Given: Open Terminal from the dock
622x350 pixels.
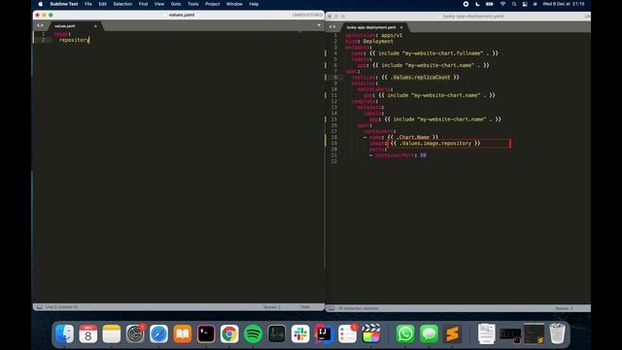Looking at the screenshot, I should [206, 333].
